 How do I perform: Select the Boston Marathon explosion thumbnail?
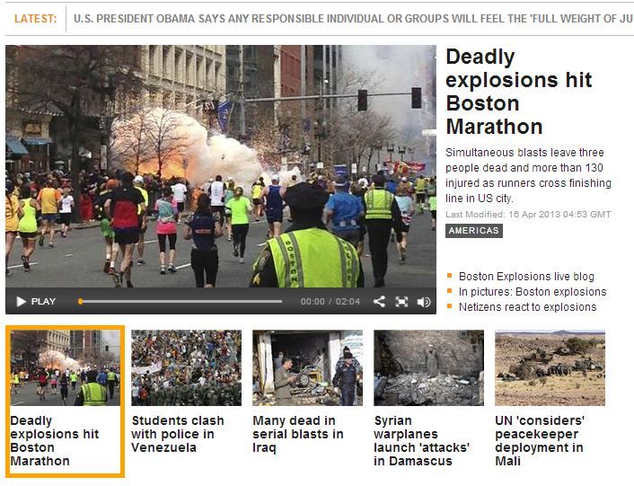tap(64, 368)
